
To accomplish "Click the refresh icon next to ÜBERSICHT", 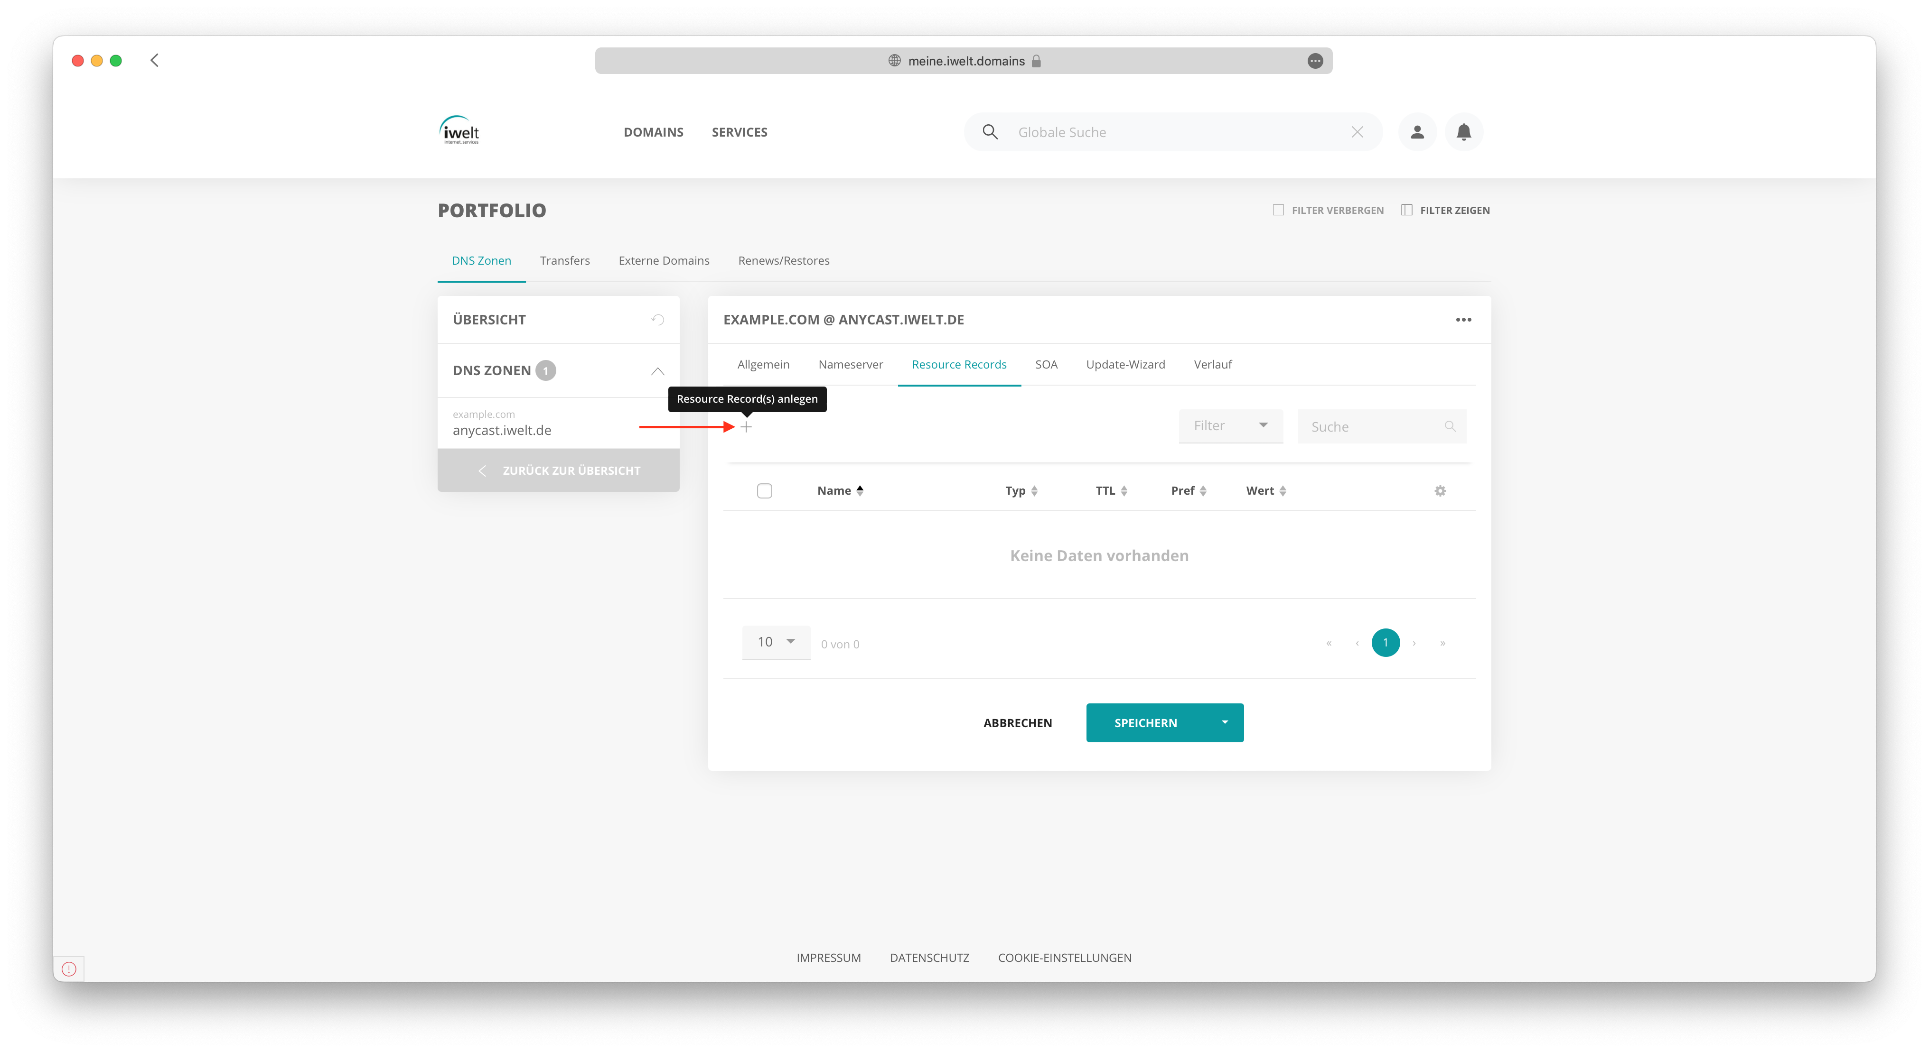I will pyautogui.click(x=657, y=320).
